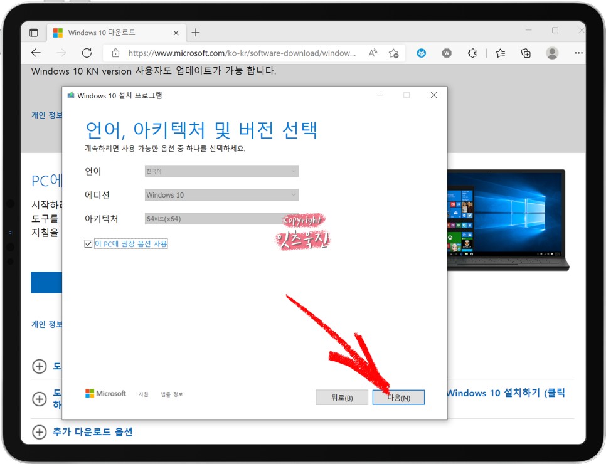Image resolution: width=606 pixels, height=464 pixels.
Task: Click the profile avatar icon
Action: coord(552,53)
